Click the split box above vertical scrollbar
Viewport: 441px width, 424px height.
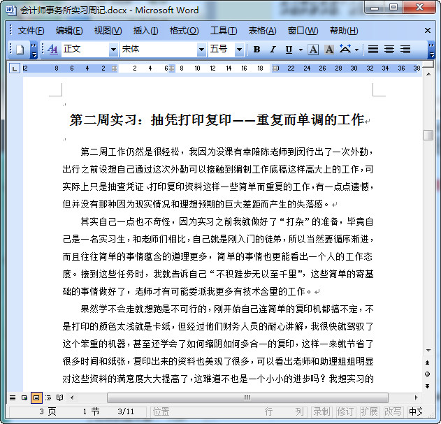[428, 64]
